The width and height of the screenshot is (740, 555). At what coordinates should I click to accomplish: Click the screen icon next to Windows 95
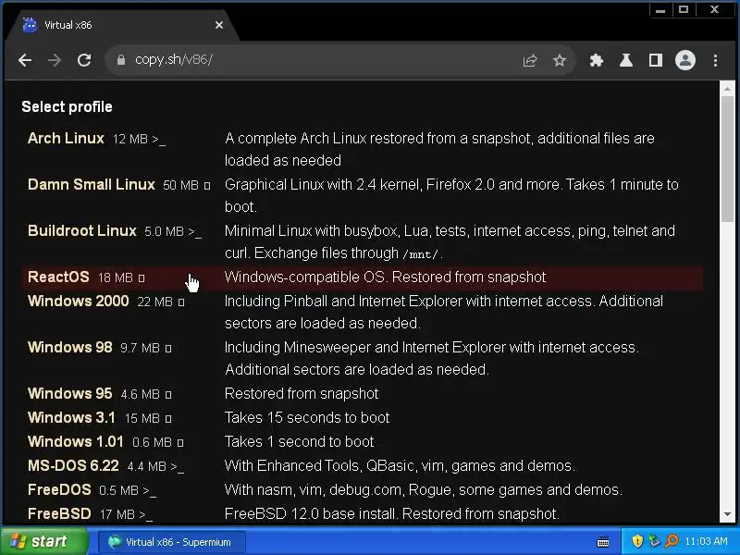168,395
